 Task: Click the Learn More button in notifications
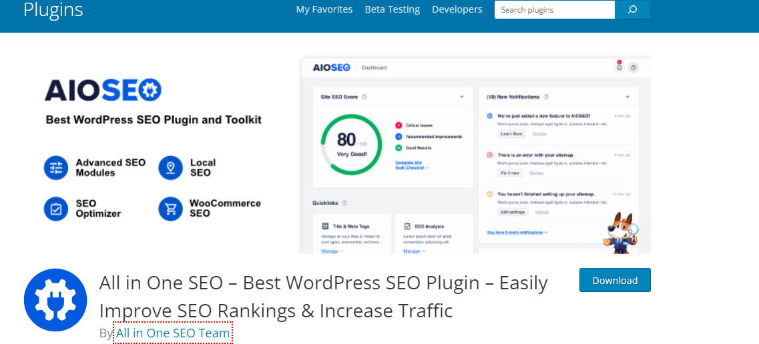(x=511, y=134)
